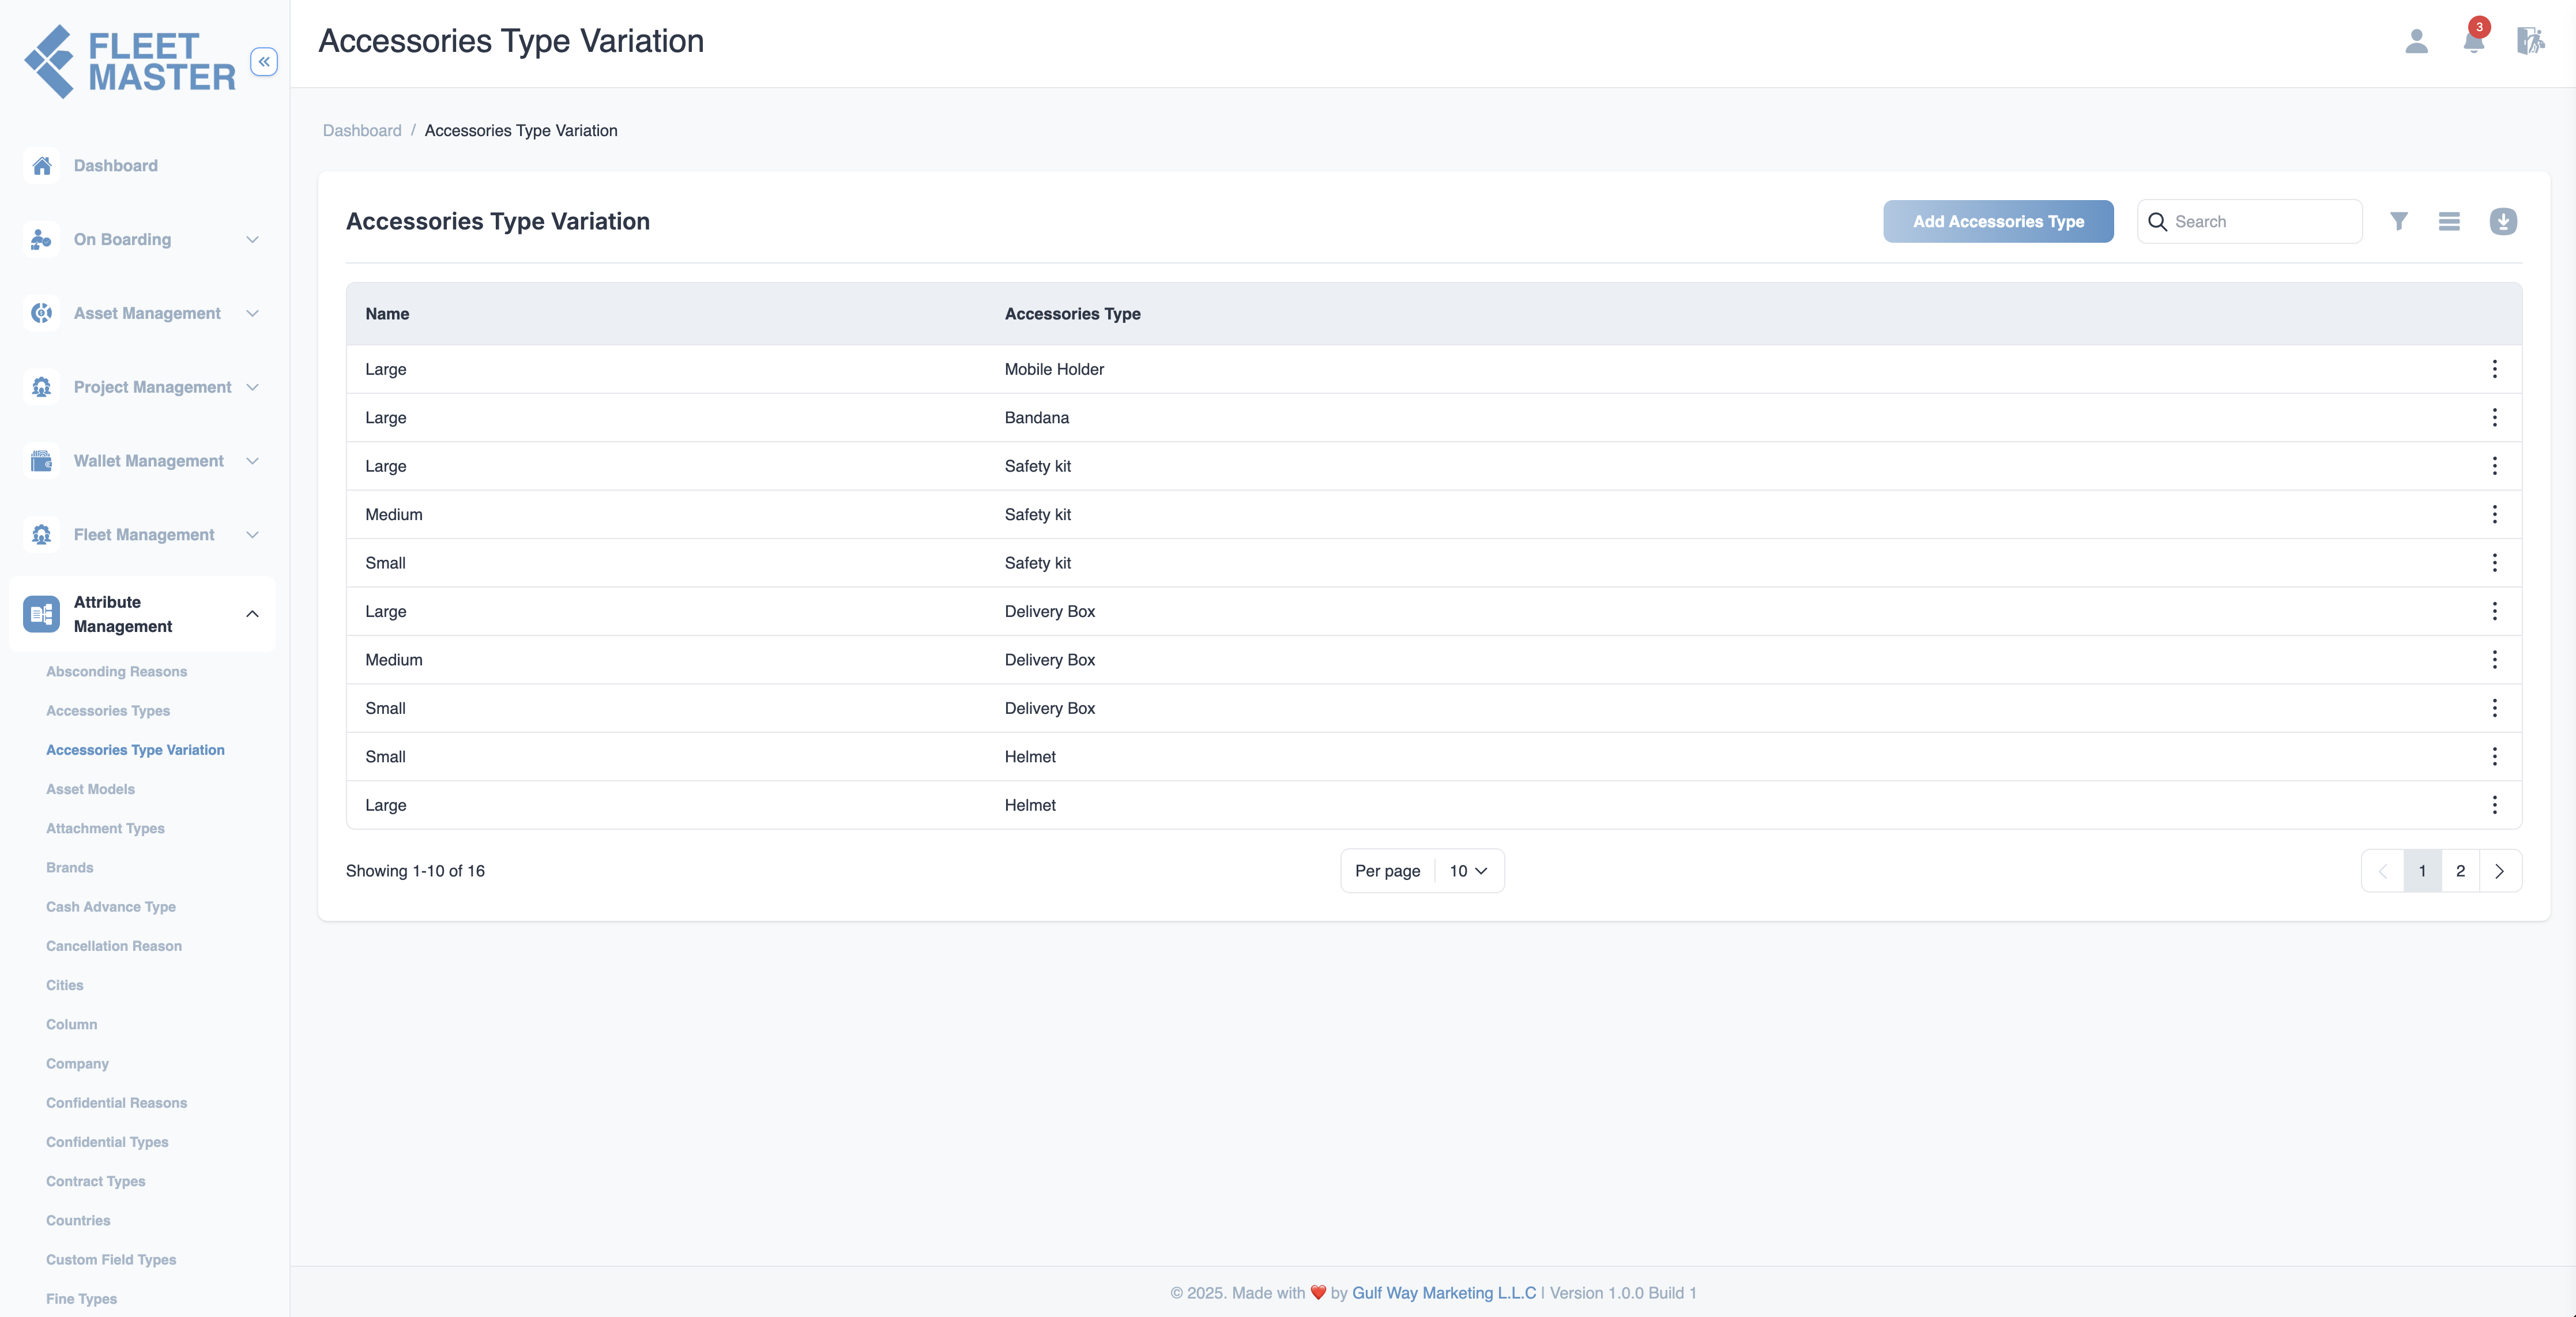
Task: Click the Fleet Management sidebar icon
Action: [42, 535]
